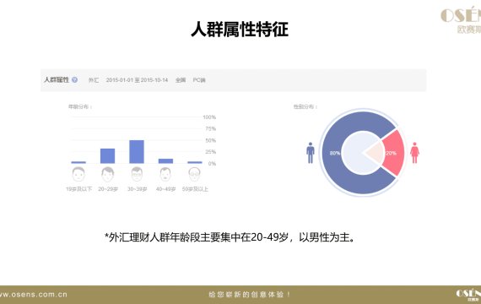Click the 30~39岁 tallest blue bar
The height and width of the screenshot is (304, 481).
tap(137, 152)
